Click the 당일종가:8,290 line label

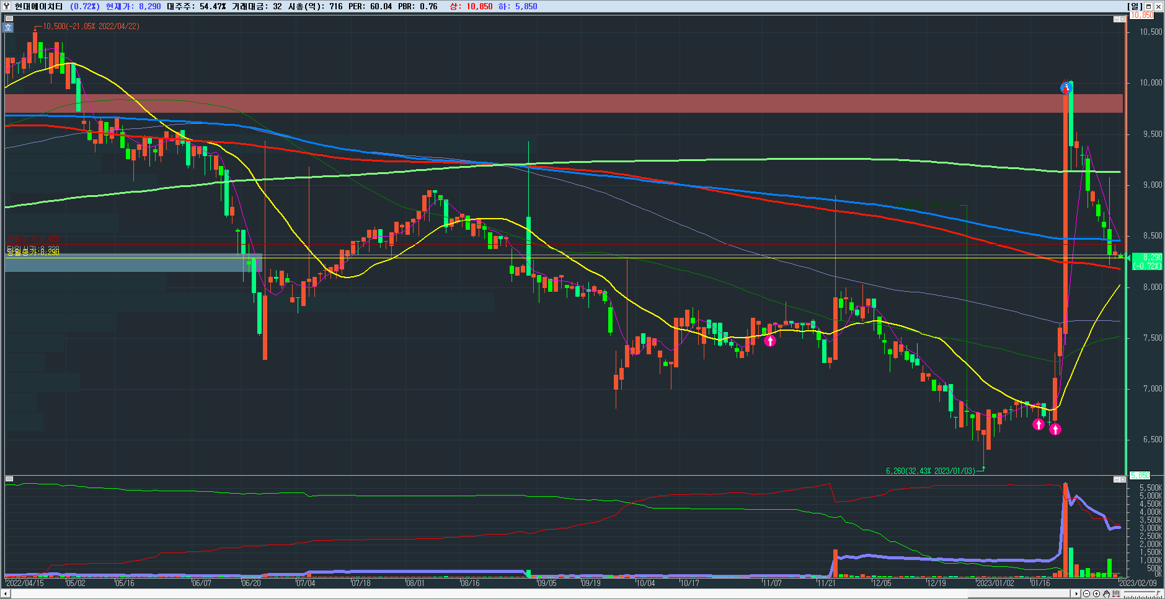(33, 251)
